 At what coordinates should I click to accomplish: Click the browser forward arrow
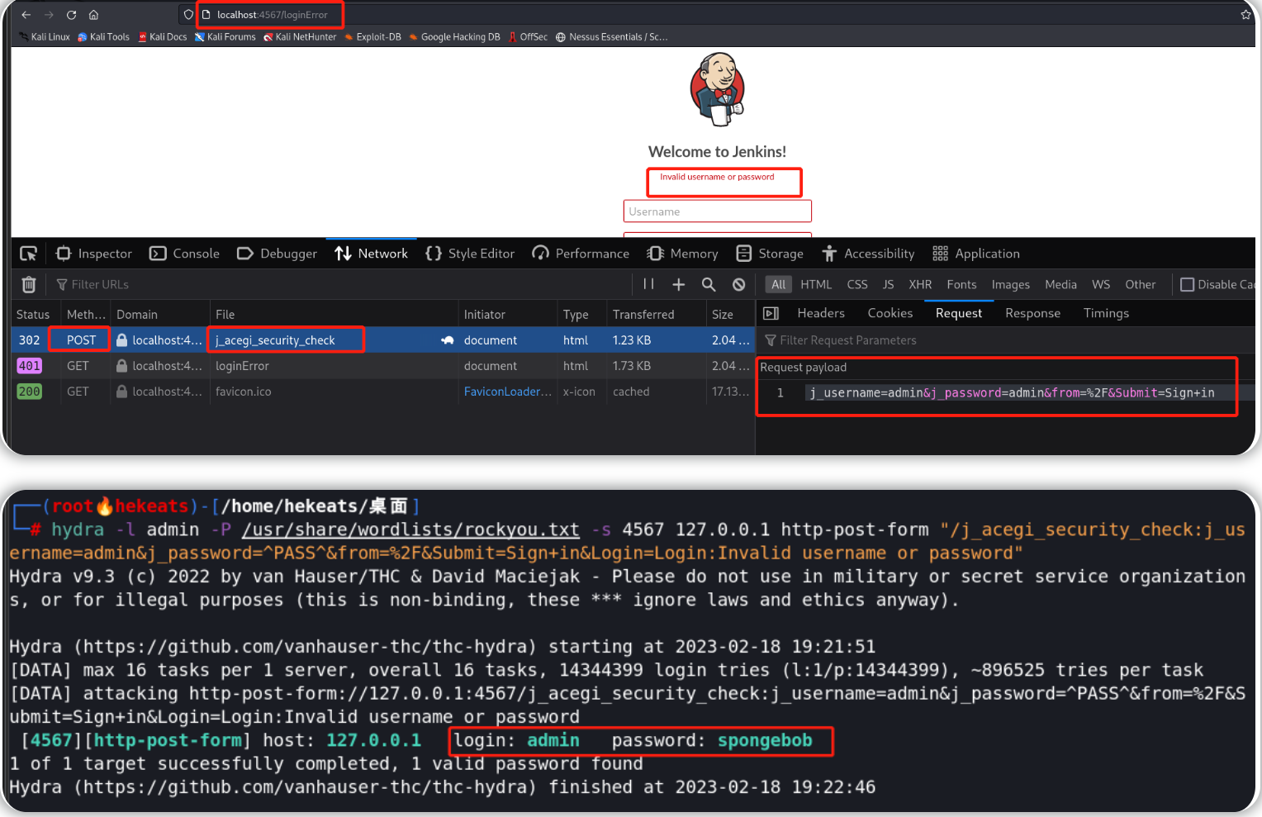[49, 15]
